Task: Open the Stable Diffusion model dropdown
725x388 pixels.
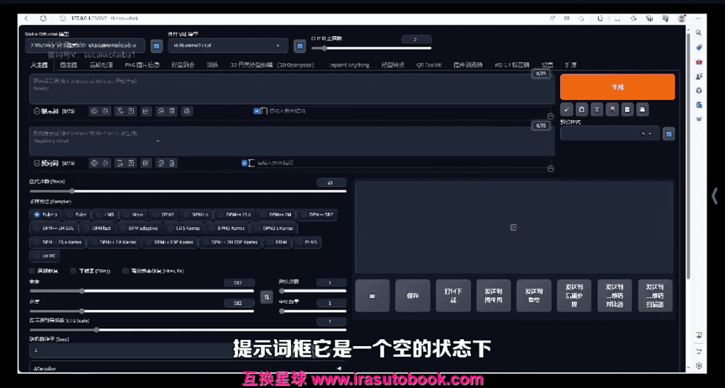Action: point(85,46)
